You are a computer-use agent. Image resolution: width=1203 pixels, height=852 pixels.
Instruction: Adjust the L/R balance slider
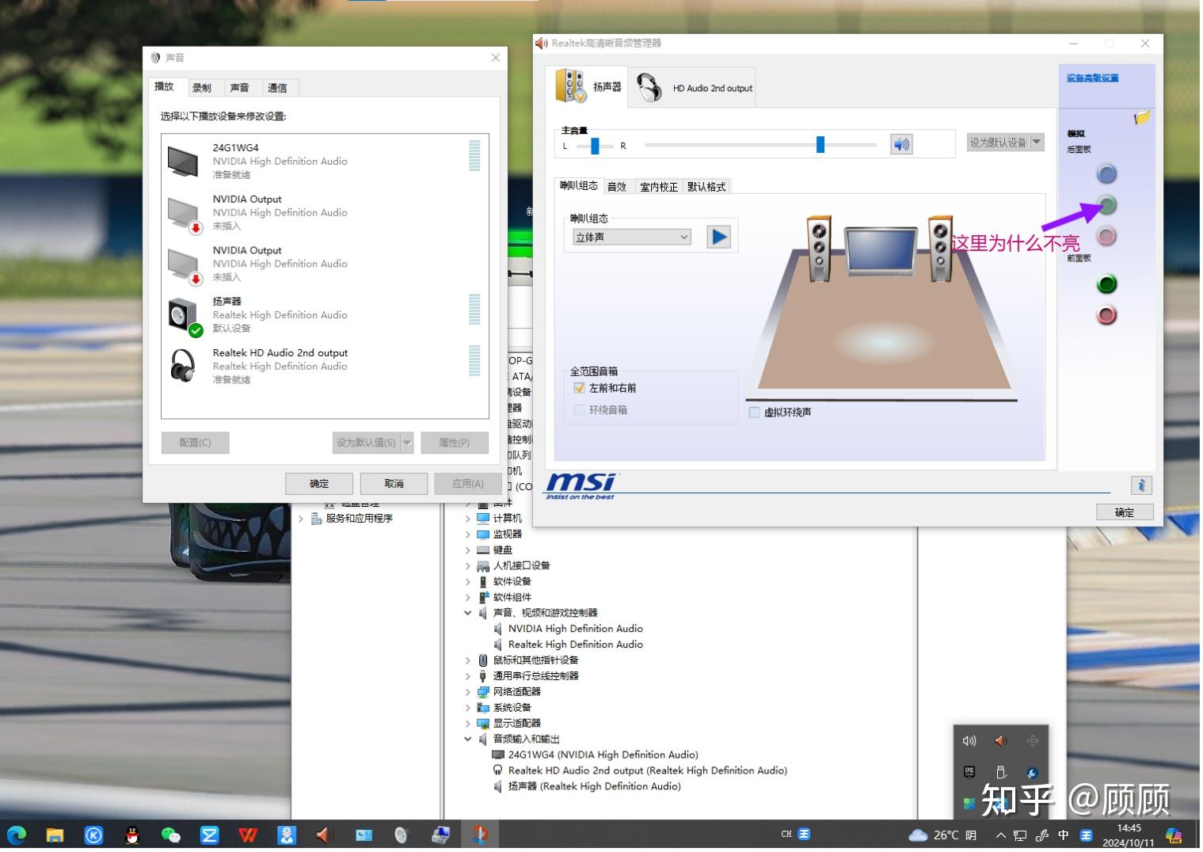(595, 146)
